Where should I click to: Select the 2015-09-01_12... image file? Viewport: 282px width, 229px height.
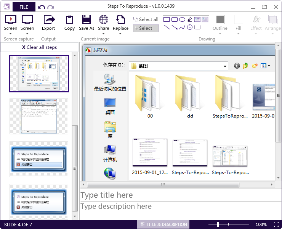(150, 157)
